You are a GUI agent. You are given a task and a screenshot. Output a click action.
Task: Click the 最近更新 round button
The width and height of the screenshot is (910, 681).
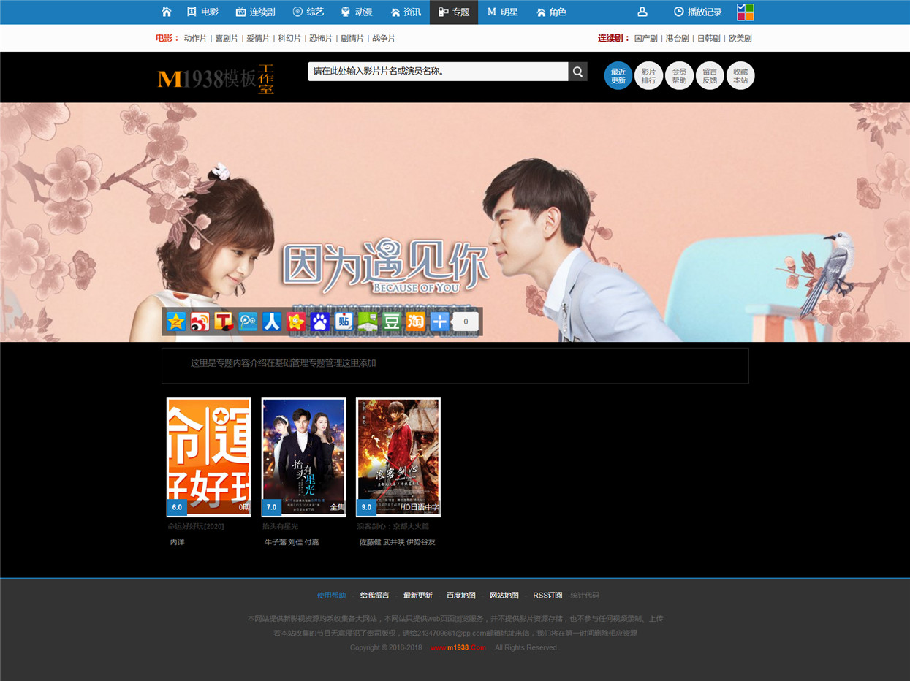click(x=618, y=76)
